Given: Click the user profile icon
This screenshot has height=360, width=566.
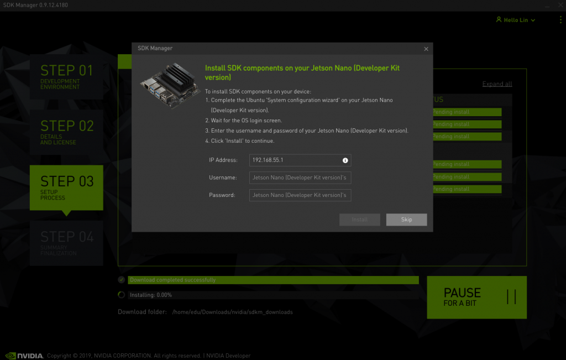Looking at the screenshot, I should pos(499,19).
